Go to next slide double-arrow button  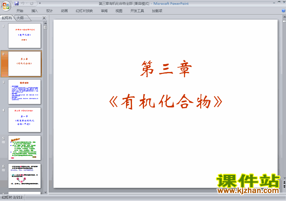click(284, 186)
